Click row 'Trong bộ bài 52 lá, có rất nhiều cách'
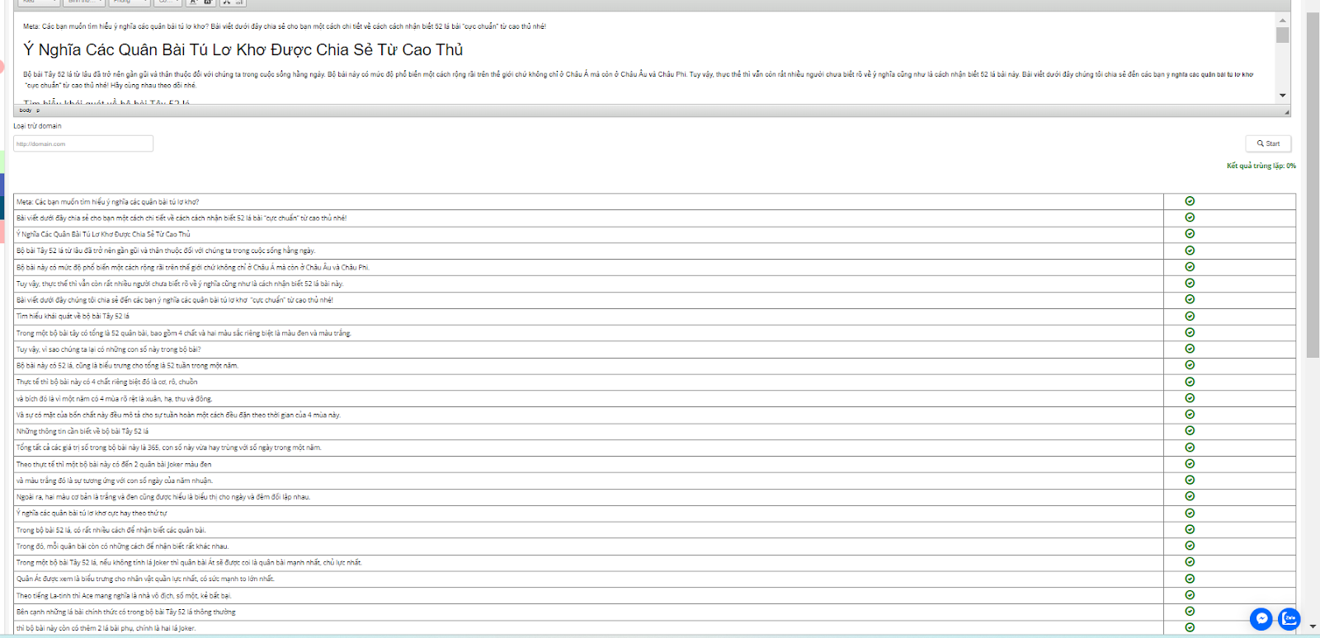The height and width of the screenshot is (638, 1320). click(111, 530)
